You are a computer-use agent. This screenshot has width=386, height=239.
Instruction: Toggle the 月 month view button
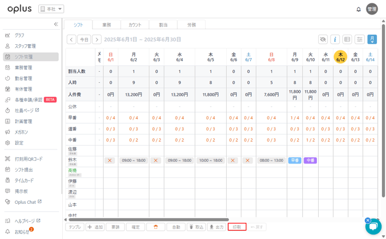coord(372,40)
